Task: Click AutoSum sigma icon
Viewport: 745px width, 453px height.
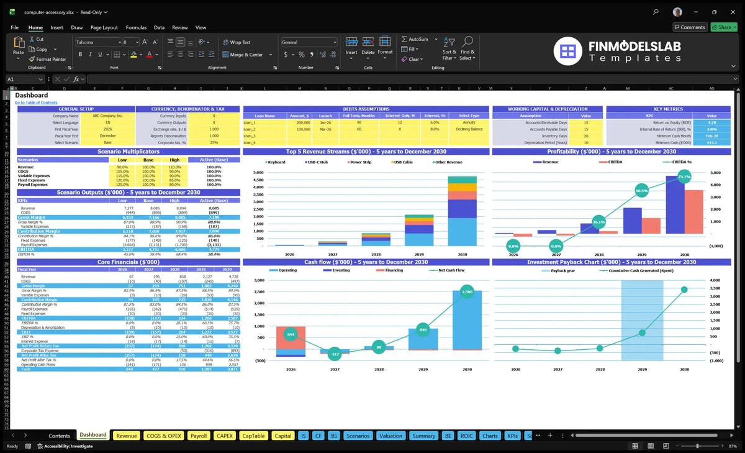Action: (x=405, y=39)
